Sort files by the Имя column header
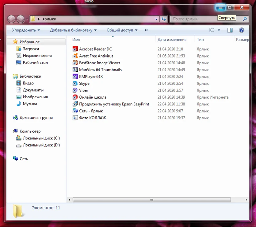This screenshot has width=256, height=227. pos(76,40)
